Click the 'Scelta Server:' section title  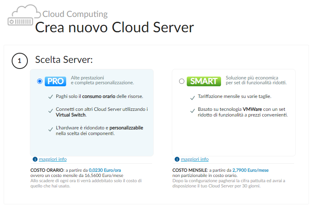pyautogui.click(x=64, y=60)
